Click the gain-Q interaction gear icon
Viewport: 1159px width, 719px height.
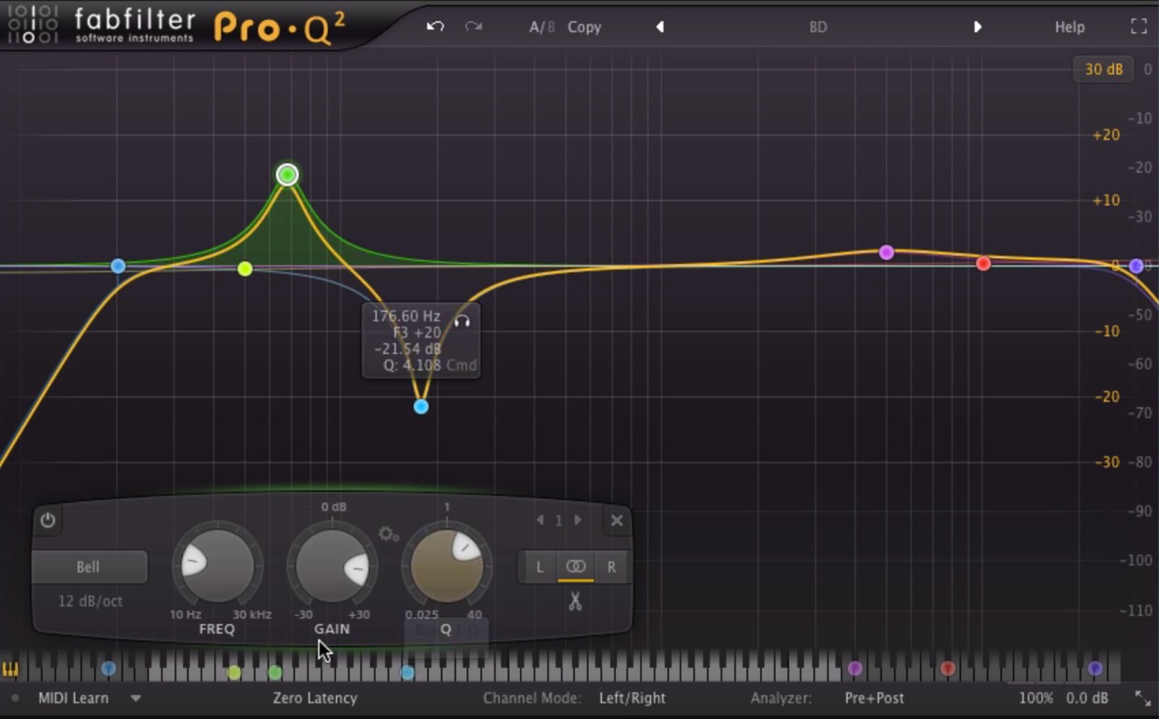click(389, 534)
